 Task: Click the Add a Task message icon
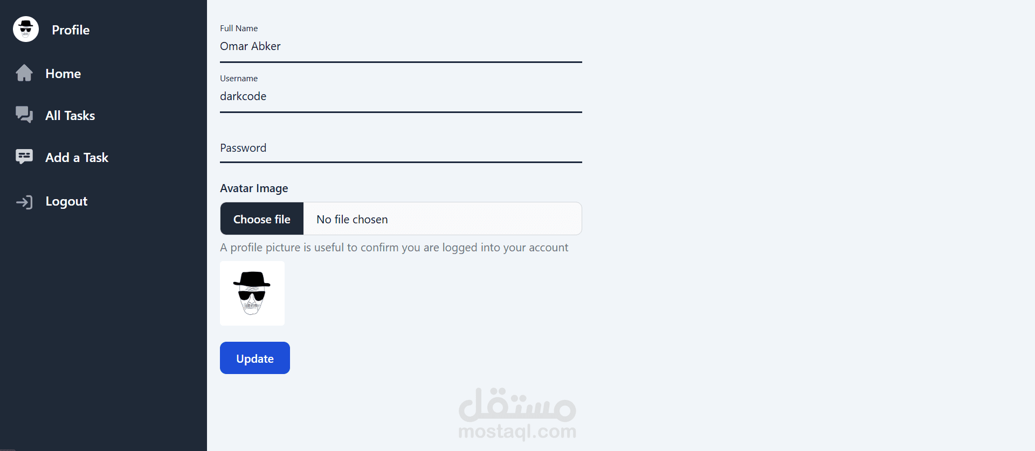pyautogui.click(x=24, y=157)
